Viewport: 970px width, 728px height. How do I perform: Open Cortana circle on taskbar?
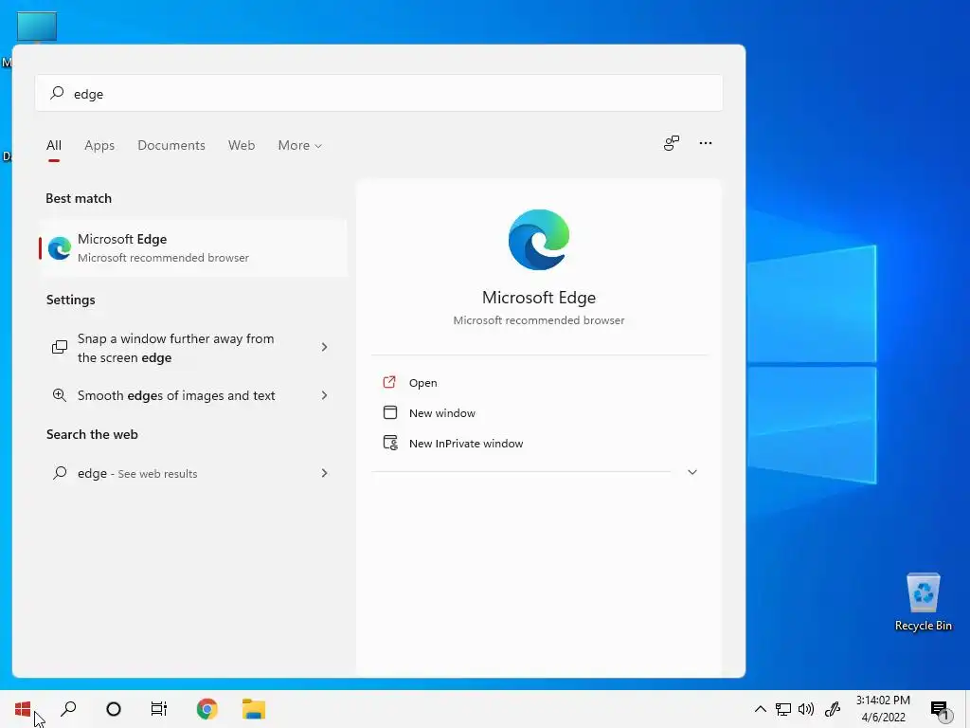[114, 709]
